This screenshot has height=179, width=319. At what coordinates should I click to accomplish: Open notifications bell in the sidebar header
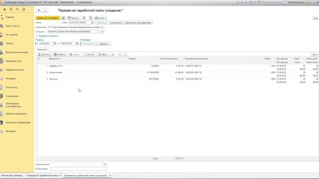pyautogui.click(x=24, y=9)
